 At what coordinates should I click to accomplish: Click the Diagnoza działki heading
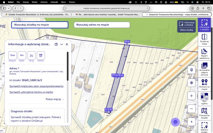22,111
